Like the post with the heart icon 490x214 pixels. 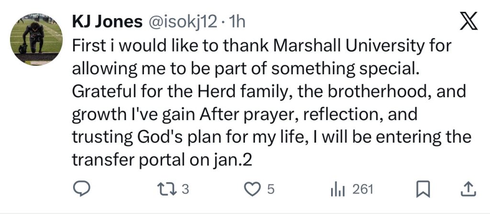[x=252, y=189]
